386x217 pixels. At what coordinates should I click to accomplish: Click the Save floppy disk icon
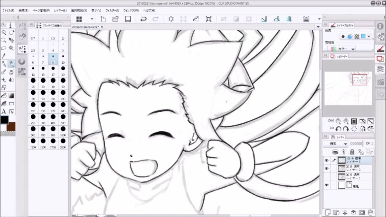click(128, 19)
